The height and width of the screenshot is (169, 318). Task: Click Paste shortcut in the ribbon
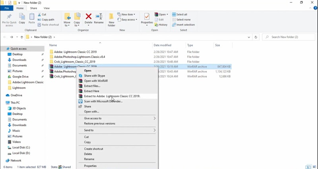click(48, 25)
